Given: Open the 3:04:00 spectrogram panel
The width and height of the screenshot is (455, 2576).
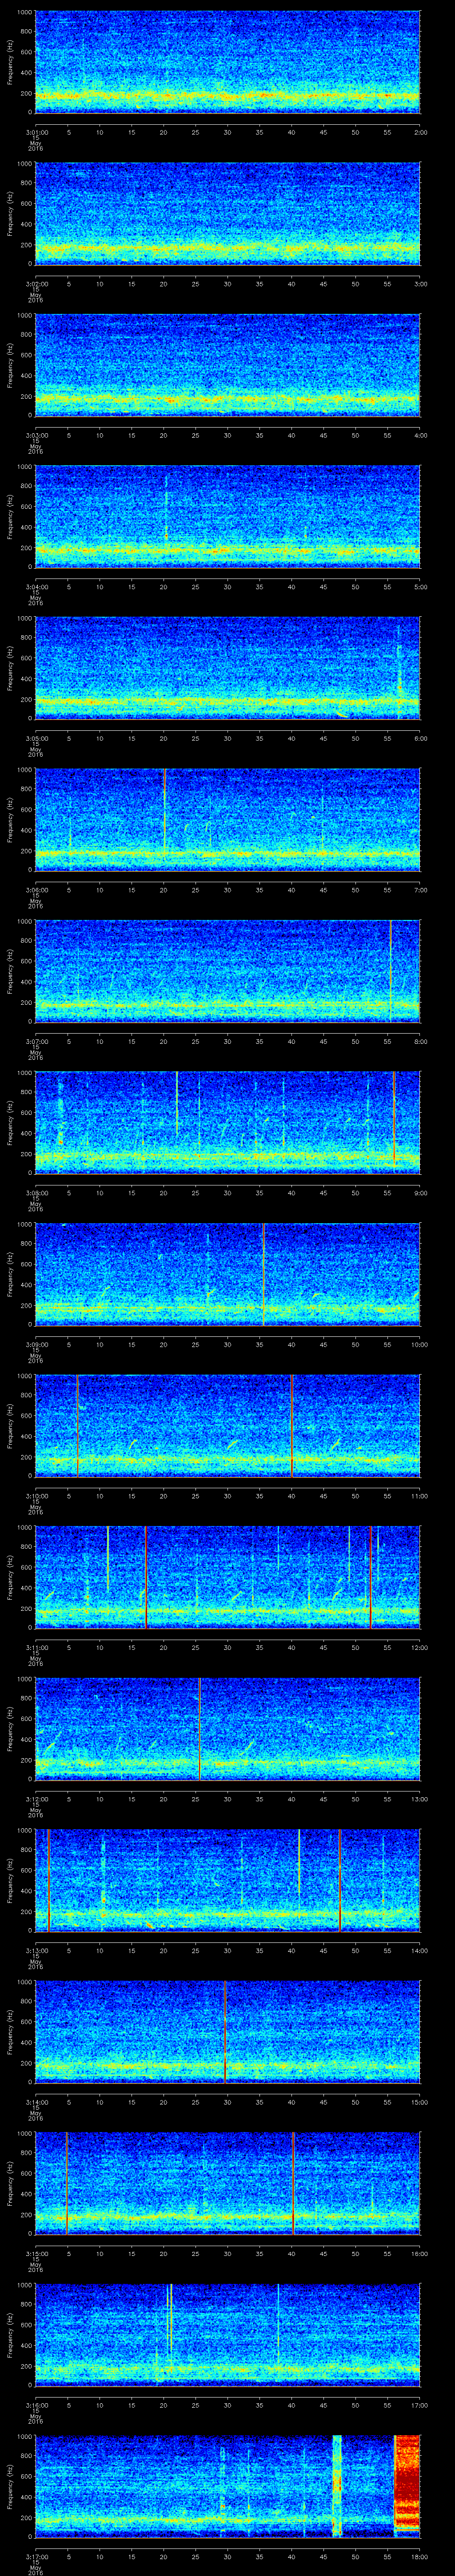Looking at the screenshot, I should (227, 516).
